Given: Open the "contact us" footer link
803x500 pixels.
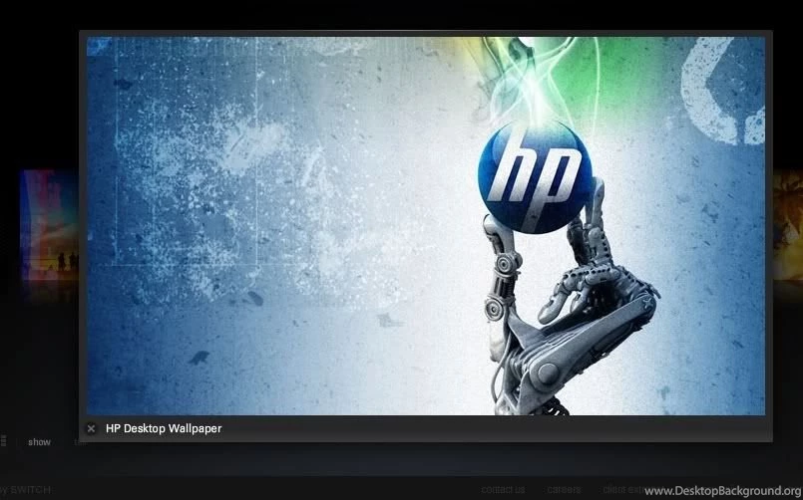Looking at the screenshot, I should pyautogui.click(x=503, y=490).
